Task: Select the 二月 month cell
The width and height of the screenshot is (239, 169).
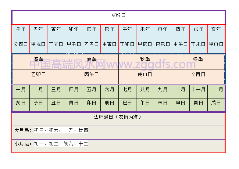Action: point(38,91)
